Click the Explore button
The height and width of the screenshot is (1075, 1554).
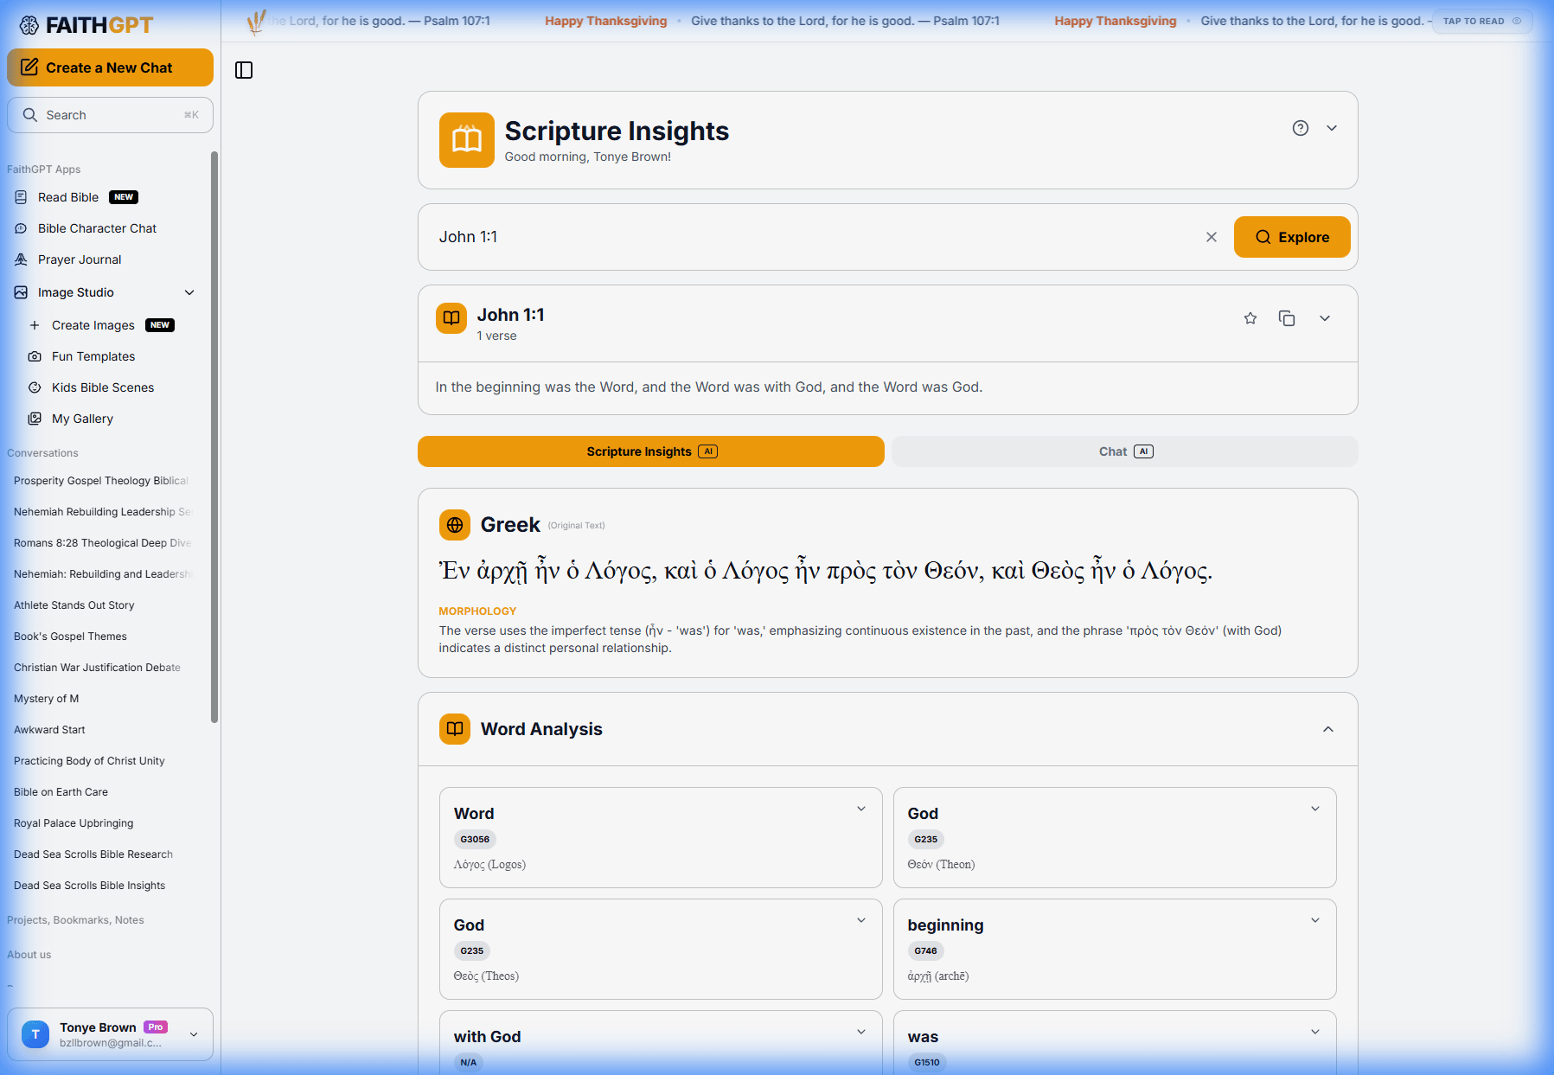point(1292,237)
